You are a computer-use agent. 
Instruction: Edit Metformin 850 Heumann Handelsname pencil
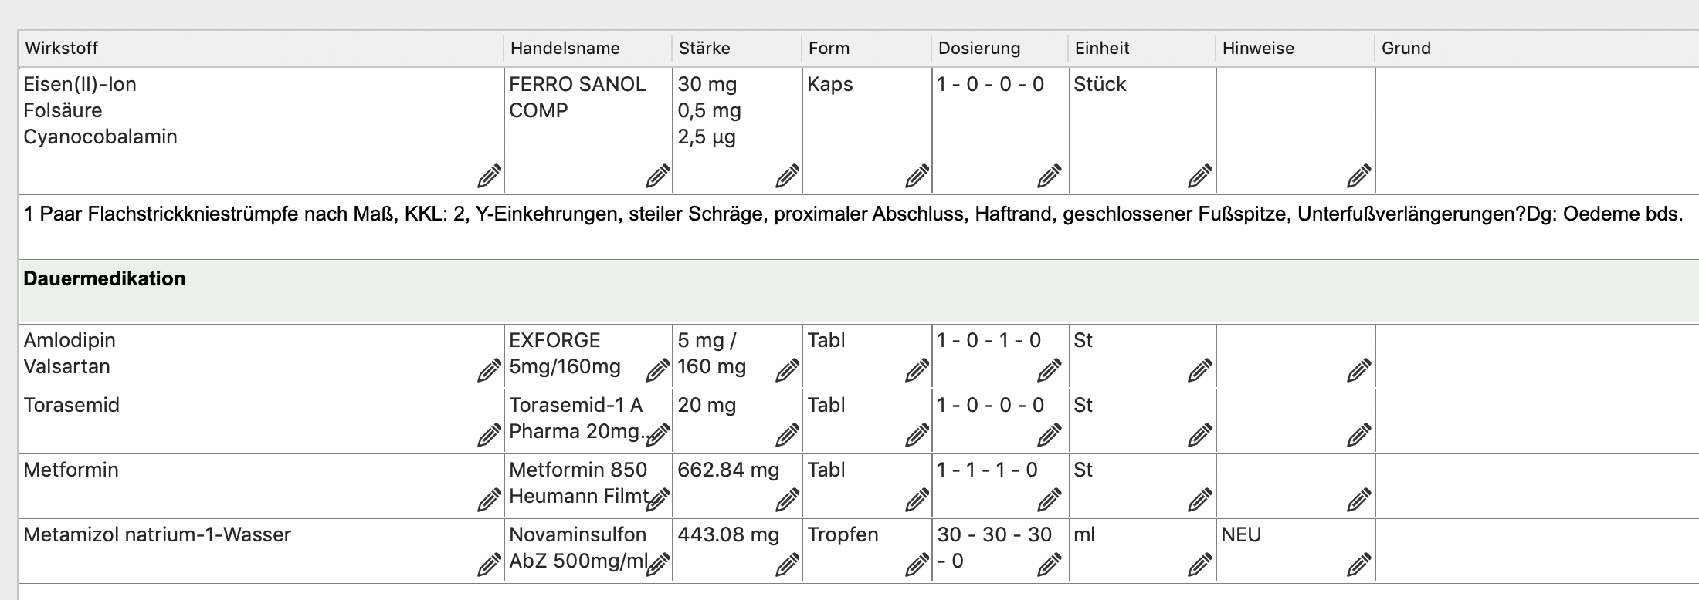657,501
